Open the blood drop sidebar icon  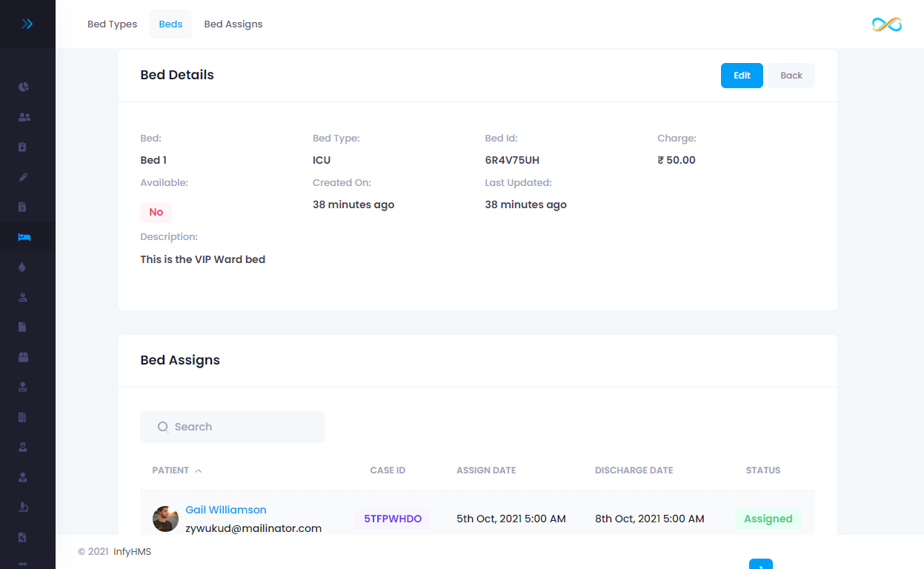22,267
